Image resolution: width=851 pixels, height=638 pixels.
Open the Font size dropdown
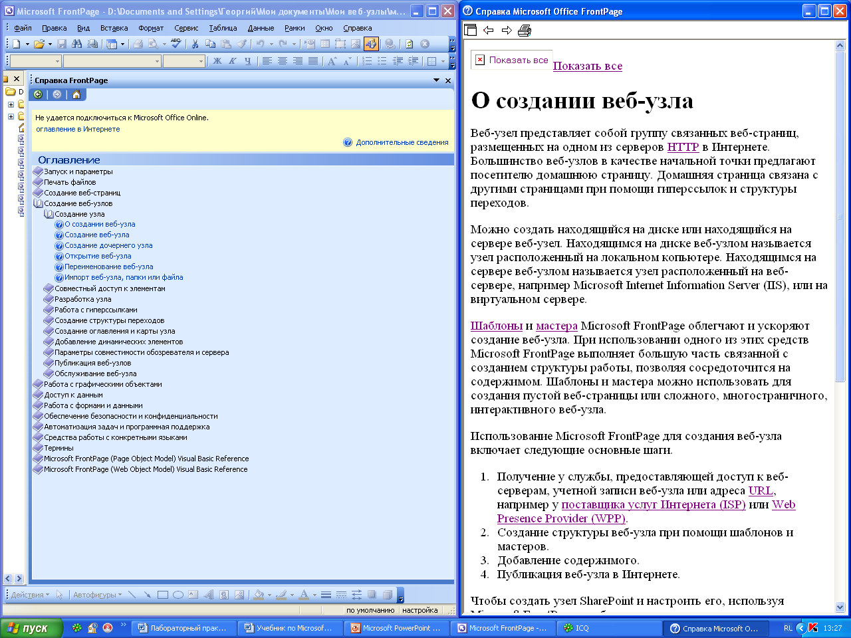point(201,61)
